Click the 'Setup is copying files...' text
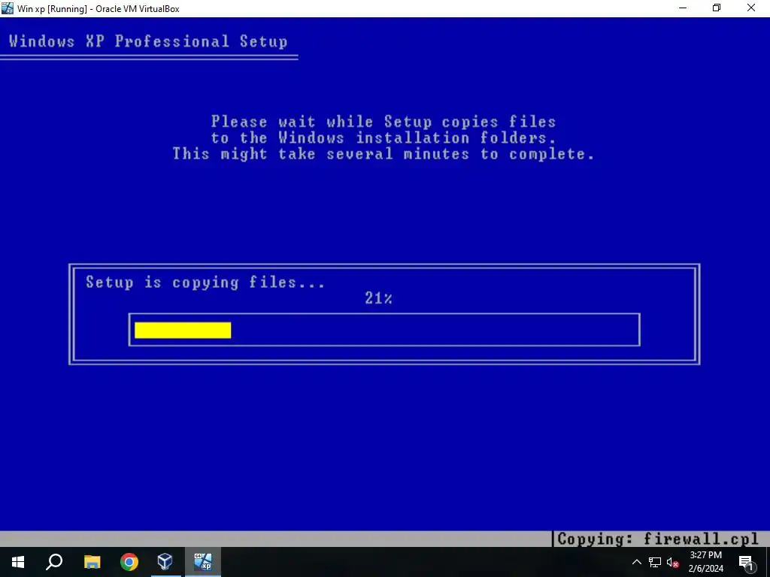This screenshot has height=577, width=770. pos(205,282)
